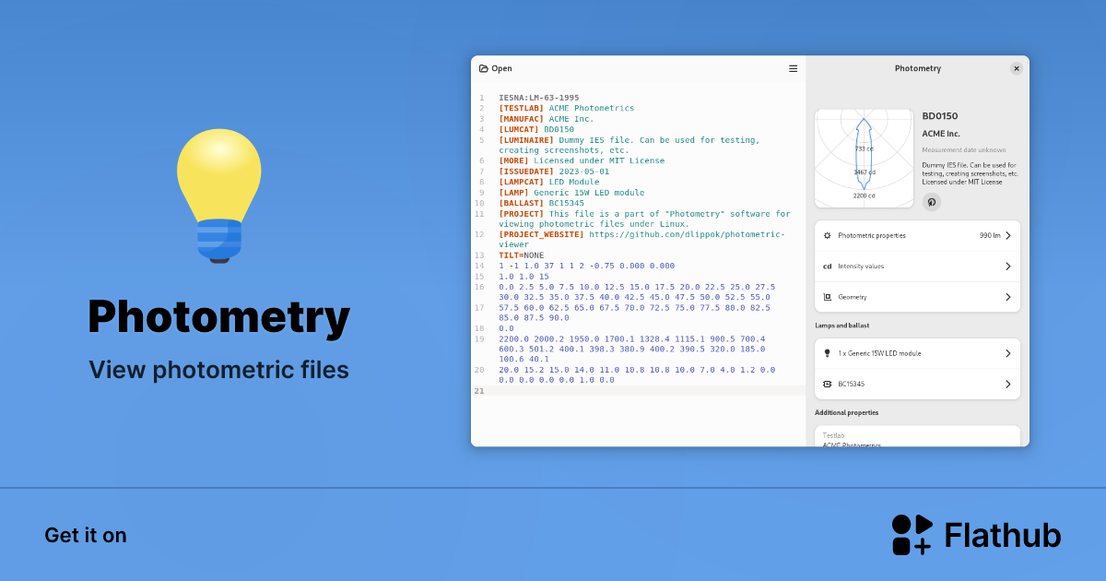Click the Testlab input field
The width and height of the screenshot is (1106, 581).
(917, 434)
